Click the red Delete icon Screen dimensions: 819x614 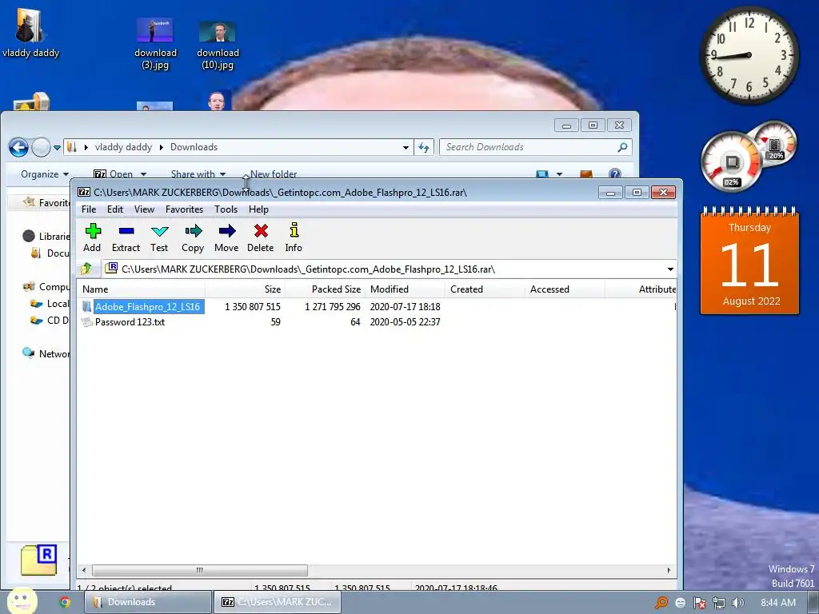point(261,231)
